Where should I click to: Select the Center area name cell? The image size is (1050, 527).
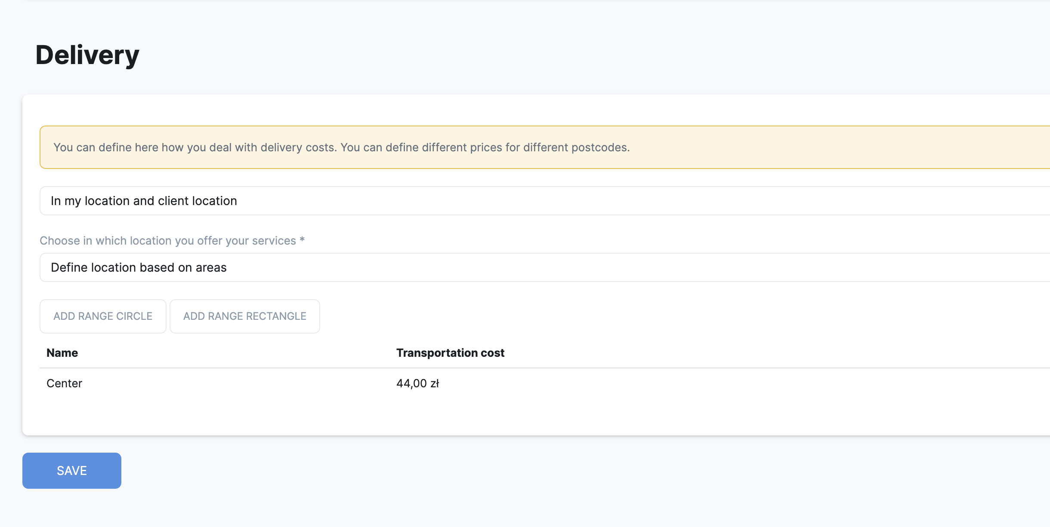[x=65, y=383]
